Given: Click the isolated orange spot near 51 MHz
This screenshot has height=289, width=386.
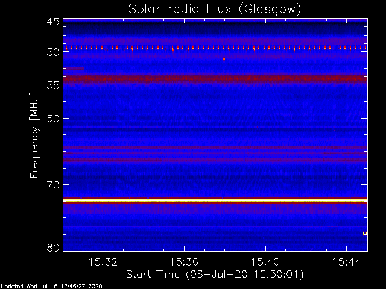Looking at the screenshot, I should click(x=224, y=59).
